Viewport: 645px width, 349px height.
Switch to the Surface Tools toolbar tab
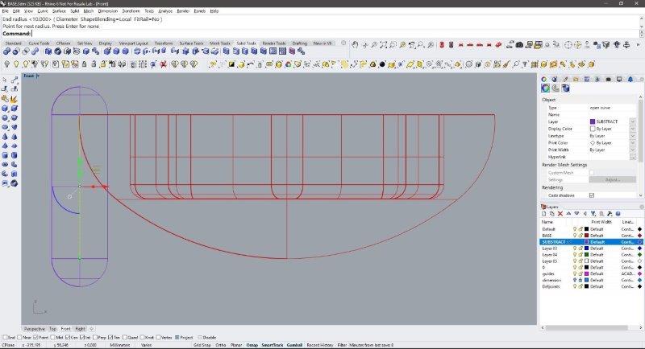tap(191, 43)
